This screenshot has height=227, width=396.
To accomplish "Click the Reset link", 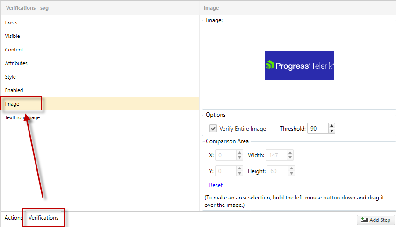I will point(216,185).
